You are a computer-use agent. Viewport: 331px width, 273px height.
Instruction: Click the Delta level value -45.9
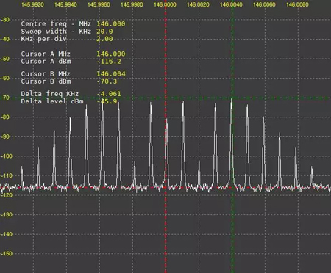[x=107, y=101]
